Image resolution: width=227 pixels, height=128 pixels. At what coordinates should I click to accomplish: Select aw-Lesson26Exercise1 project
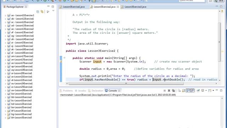point(22,90)
